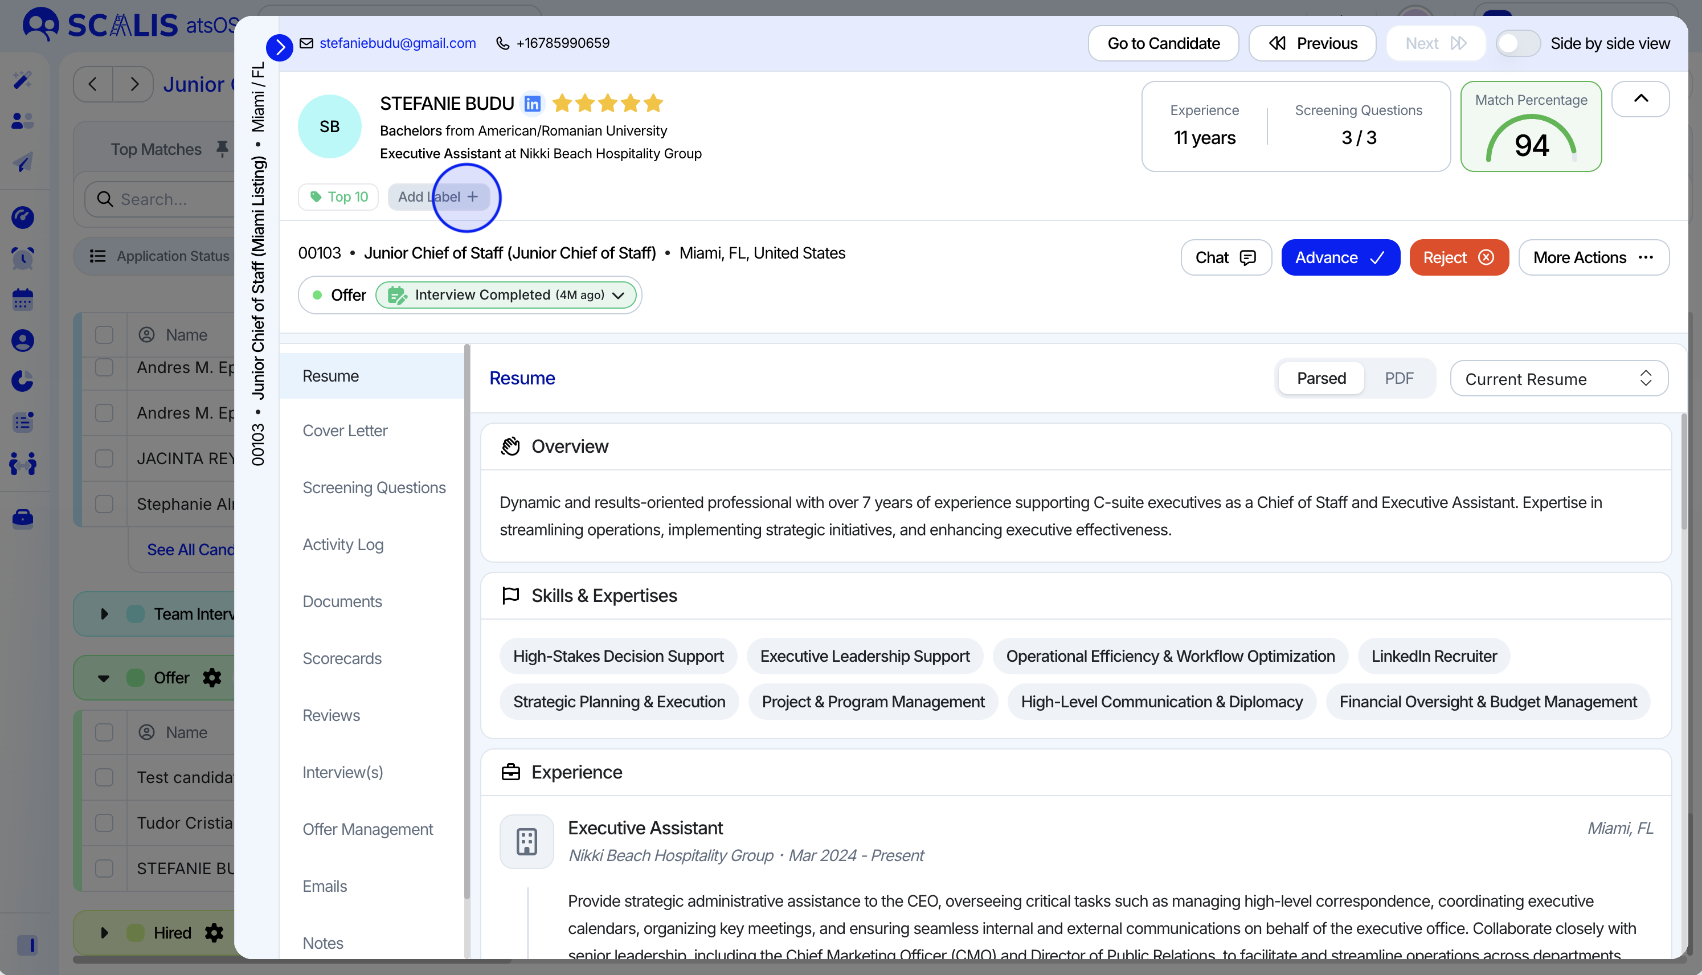The width and height of the screenshot is (1702, 975).
Task: Check the Tudor Cristia row checkbox
Action: point(104,823)
